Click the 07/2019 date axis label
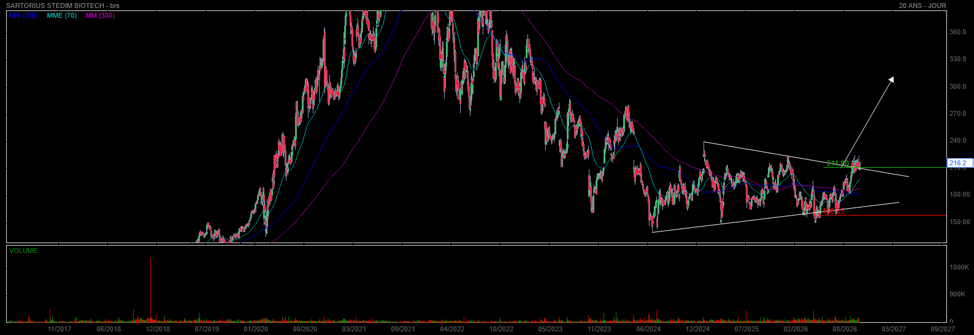This screenshot has height=335, width=974. click(207, 329)
